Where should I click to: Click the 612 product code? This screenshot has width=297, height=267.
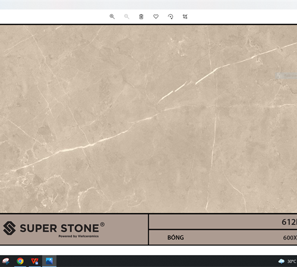click(x=289, y=222)
